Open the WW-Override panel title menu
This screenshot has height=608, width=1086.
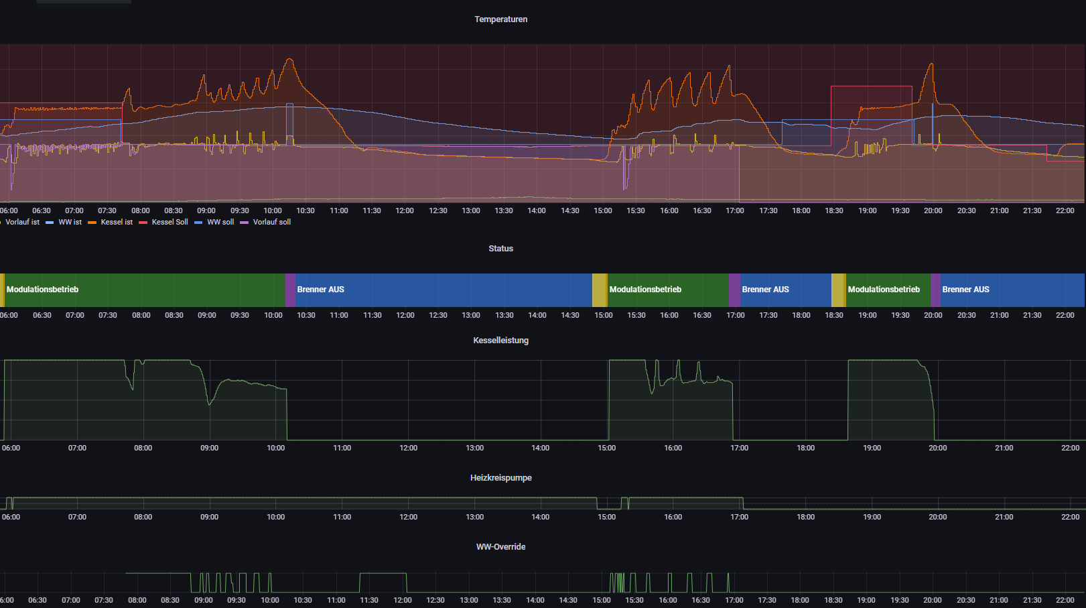point(500,547)
